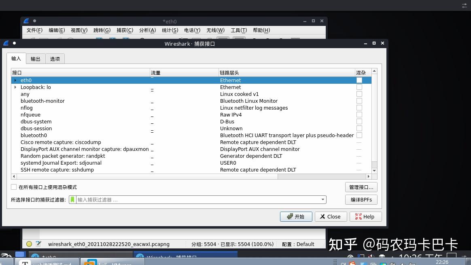The width and height of the screenshot is (471, 265).
Task: Click the interface list scroll-up arrow
Action: 374,71
